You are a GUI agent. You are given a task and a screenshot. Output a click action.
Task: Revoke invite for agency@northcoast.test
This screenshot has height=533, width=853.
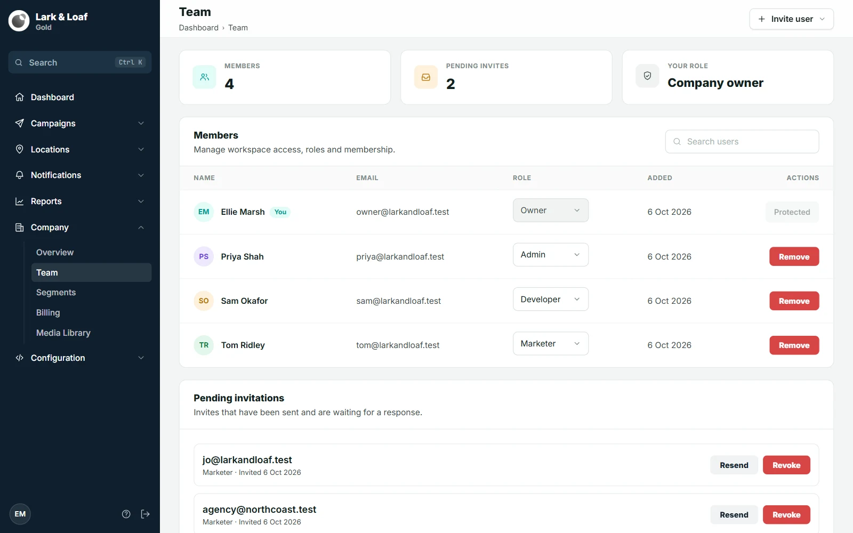click(786, 514)
